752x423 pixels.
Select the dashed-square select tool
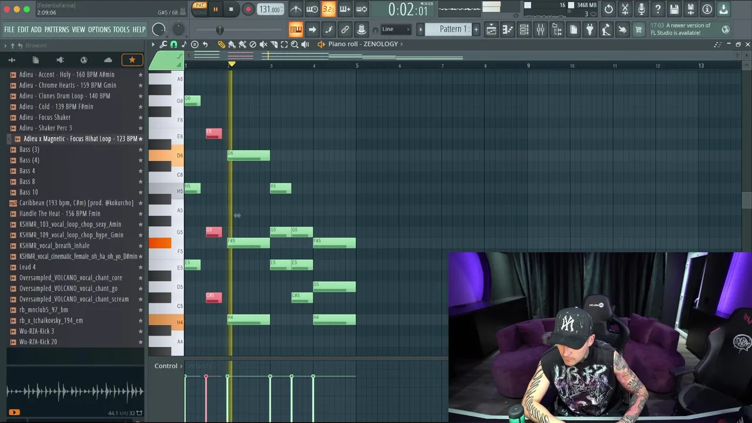point(284,45)
